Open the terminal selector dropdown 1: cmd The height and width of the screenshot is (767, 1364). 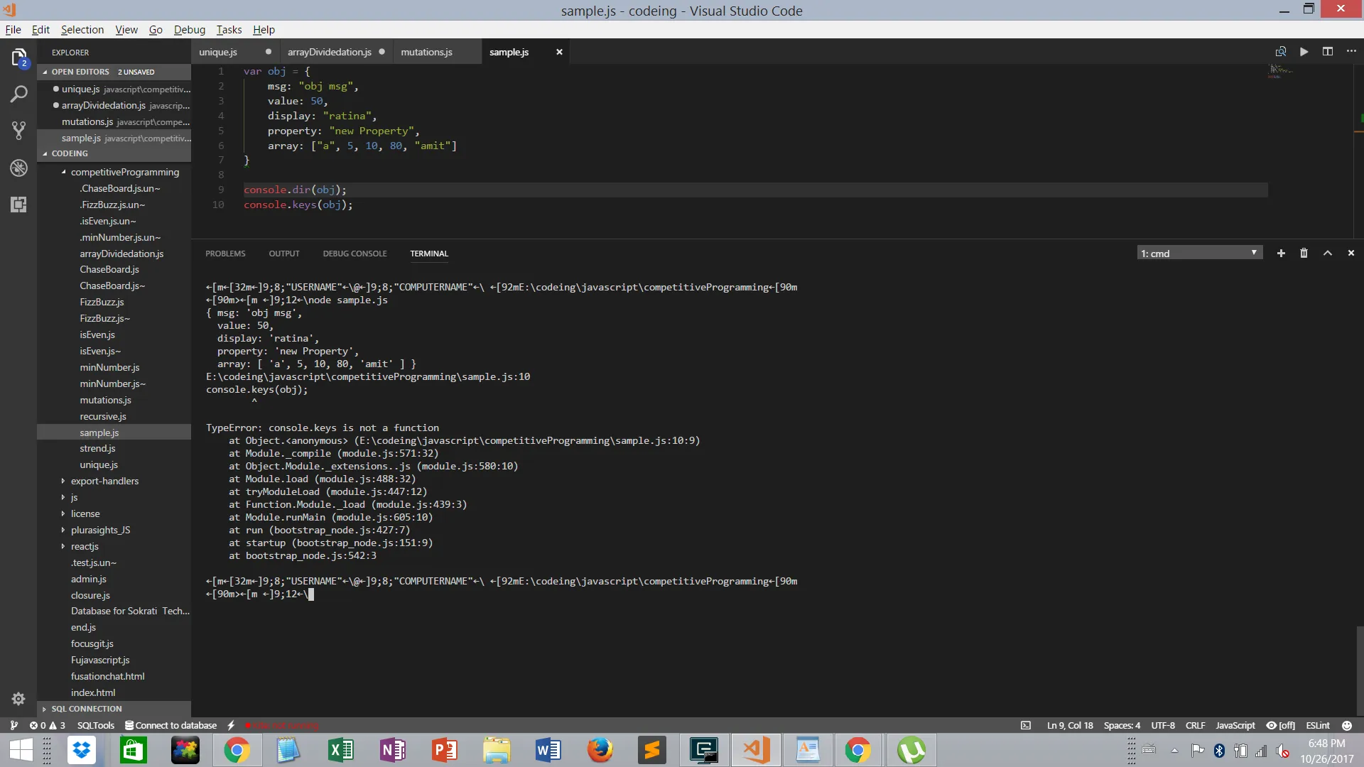[1199, 254]
